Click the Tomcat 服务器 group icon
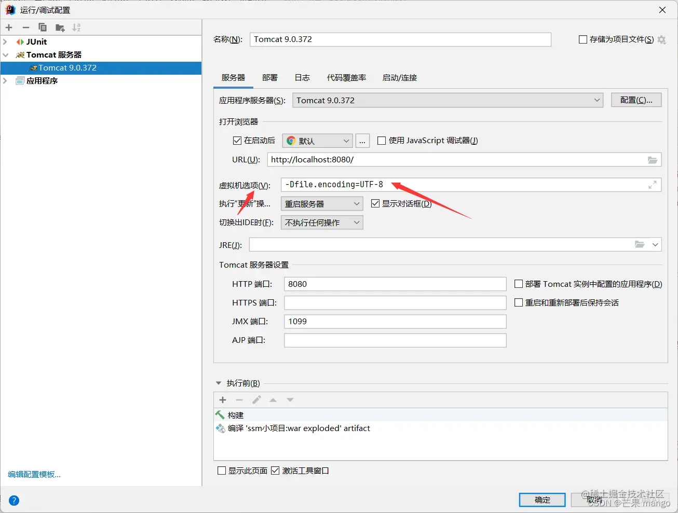 pyautogui.click(x=20, y=55)
